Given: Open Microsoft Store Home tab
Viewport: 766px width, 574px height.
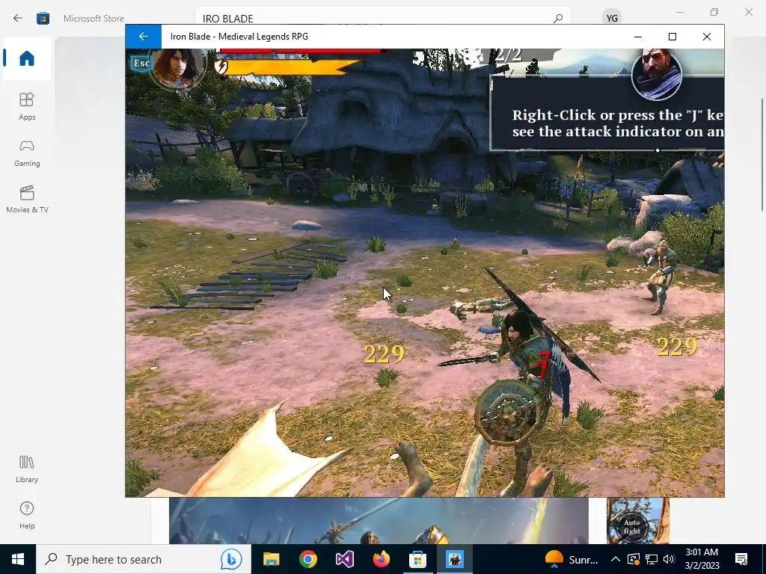Looking at the screenshot, I should pos(27,58).
